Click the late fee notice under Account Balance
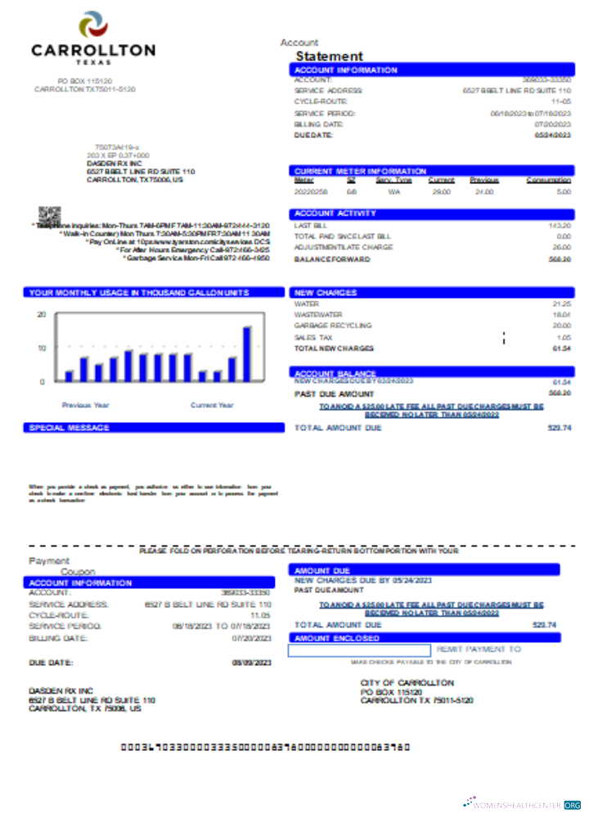Image resolution: width=589 pixels, height=818 pixels. (x=431, y=411)
